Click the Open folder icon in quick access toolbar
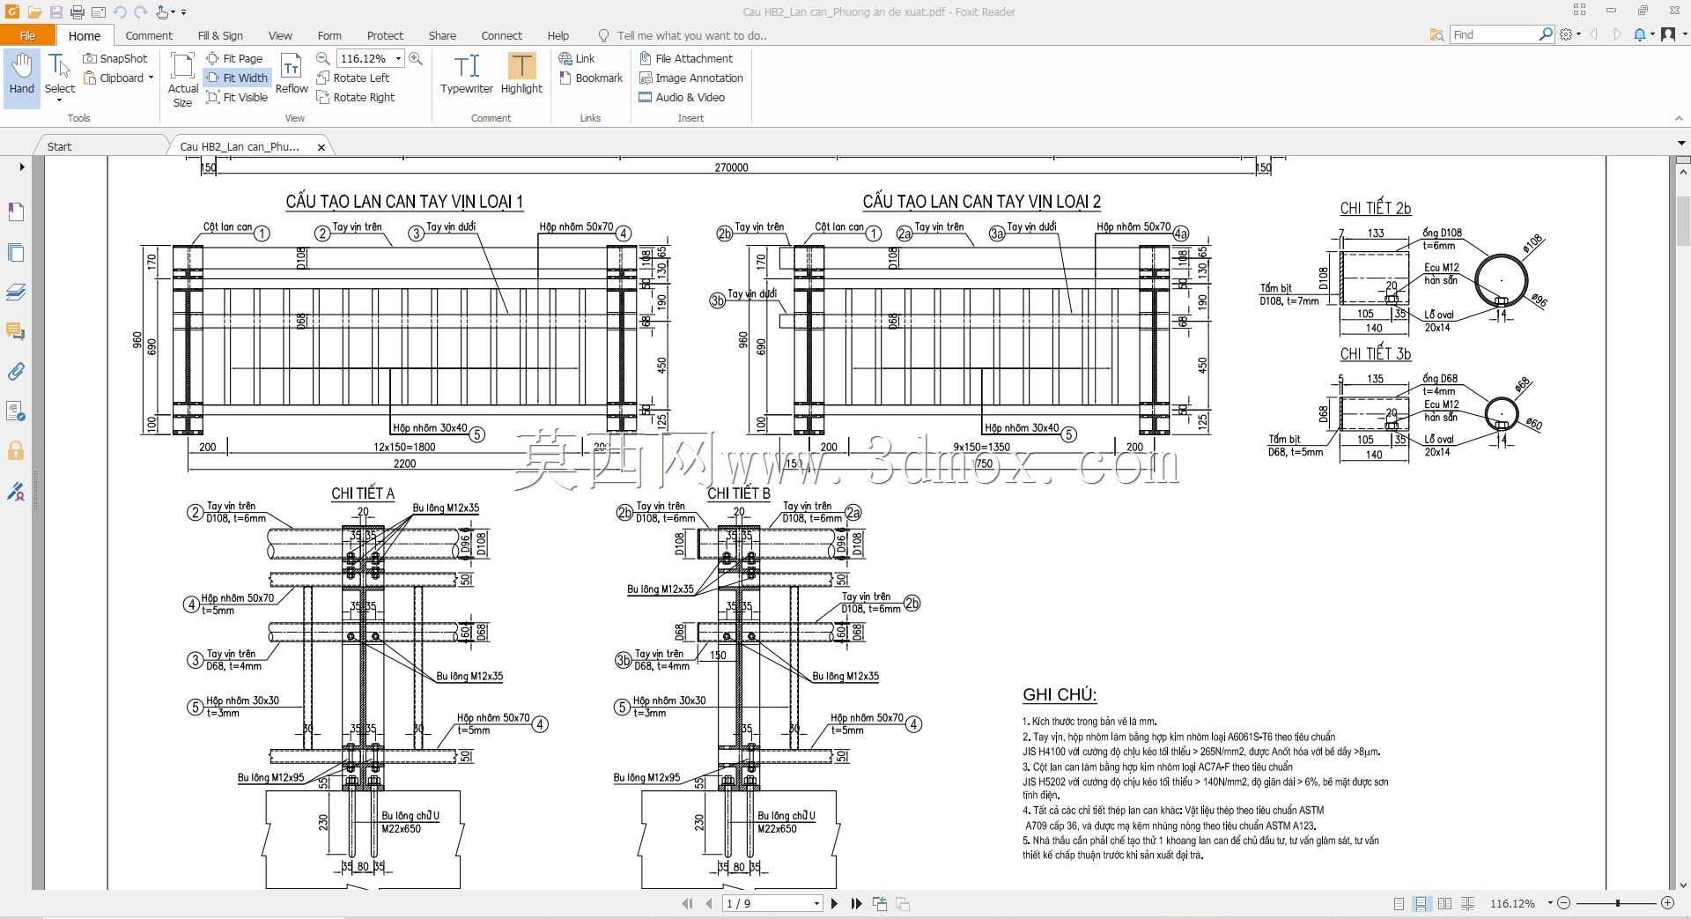Image resolution: width=1691 pixels, height=919 pixels. [x=34, y=11]
